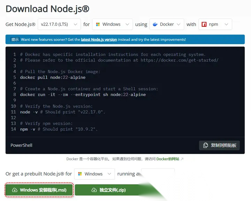Click the chevron in the Docker dropdown
Screen dimensions: 251x201
pyautogui.click(x=178, y=24)
